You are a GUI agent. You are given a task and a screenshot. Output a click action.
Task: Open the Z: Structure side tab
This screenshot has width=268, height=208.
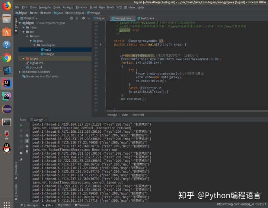click(16, 170)
